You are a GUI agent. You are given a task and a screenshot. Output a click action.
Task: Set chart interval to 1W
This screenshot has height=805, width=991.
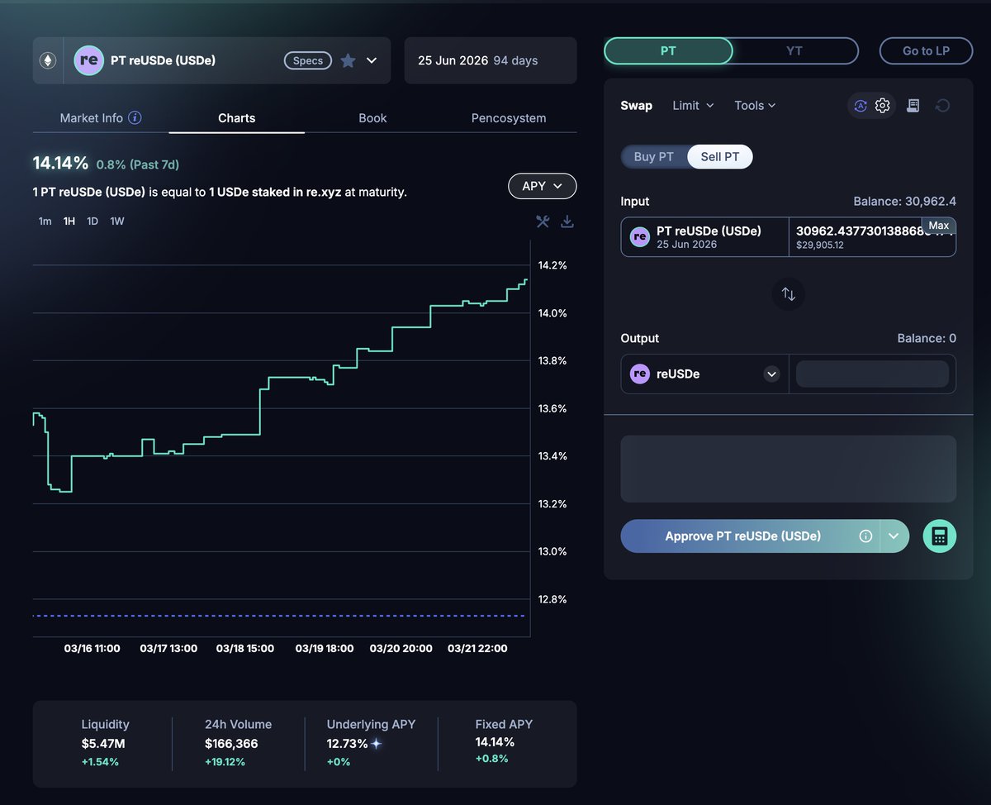coord(117,221)
